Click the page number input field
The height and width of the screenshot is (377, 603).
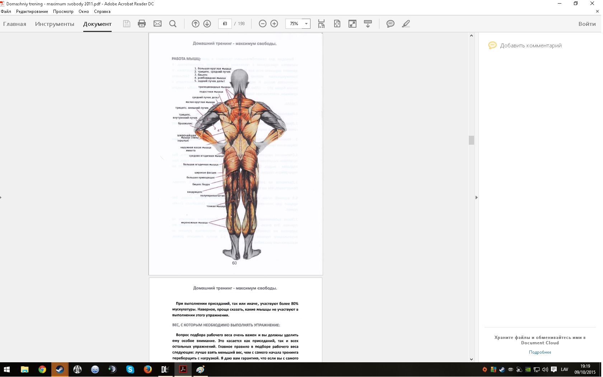[225, 24]
